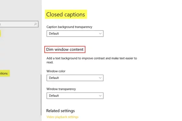
Task: Click the Closed captions page heading
Action: click(66, 15)
